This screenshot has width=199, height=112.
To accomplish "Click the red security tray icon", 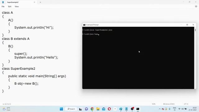I will [163, 109].
